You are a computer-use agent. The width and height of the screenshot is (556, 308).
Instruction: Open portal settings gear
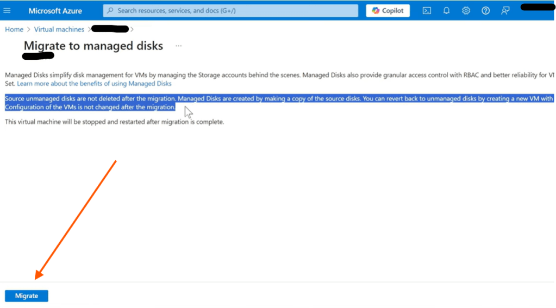(x=466, y=11)
